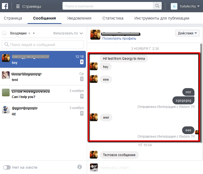203x174 pixels.
Task: Open the conversation with preview 'Can I help you?'
Action: tap(43, 94)
